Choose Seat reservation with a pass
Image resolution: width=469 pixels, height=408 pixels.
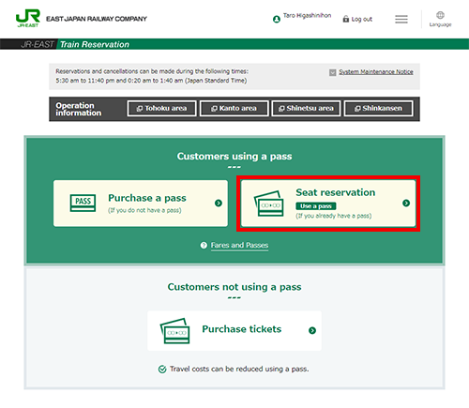pos(328,204)
